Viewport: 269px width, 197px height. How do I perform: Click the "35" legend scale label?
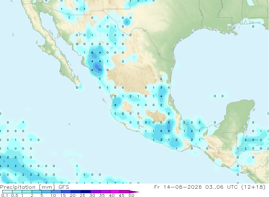coord(102,195)
